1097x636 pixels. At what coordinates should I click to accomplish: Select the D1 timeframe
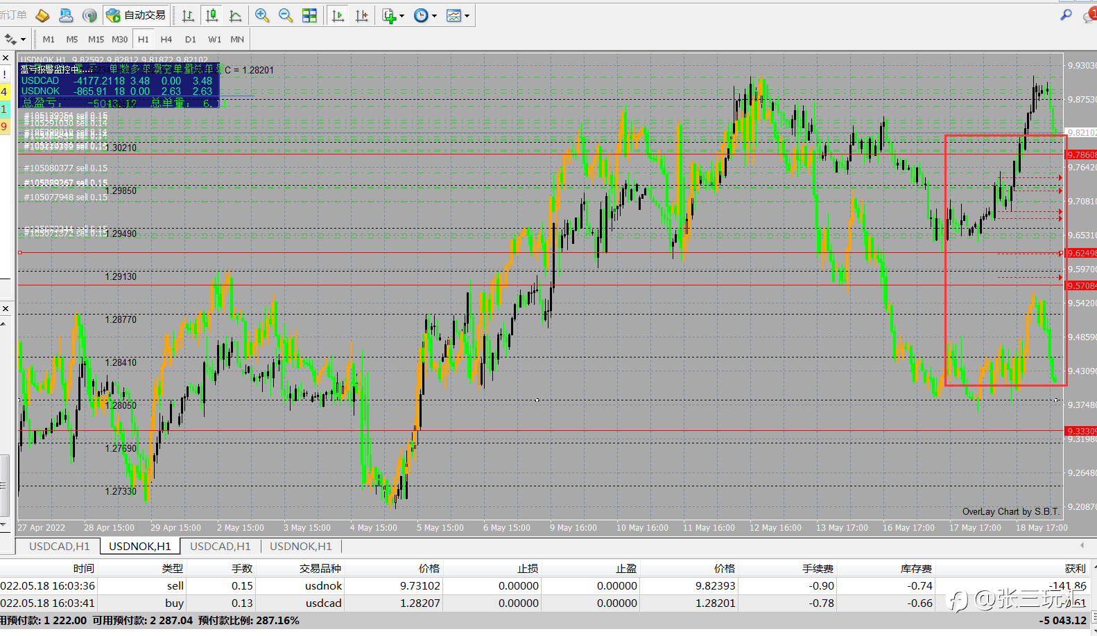[x=191, y=39]
